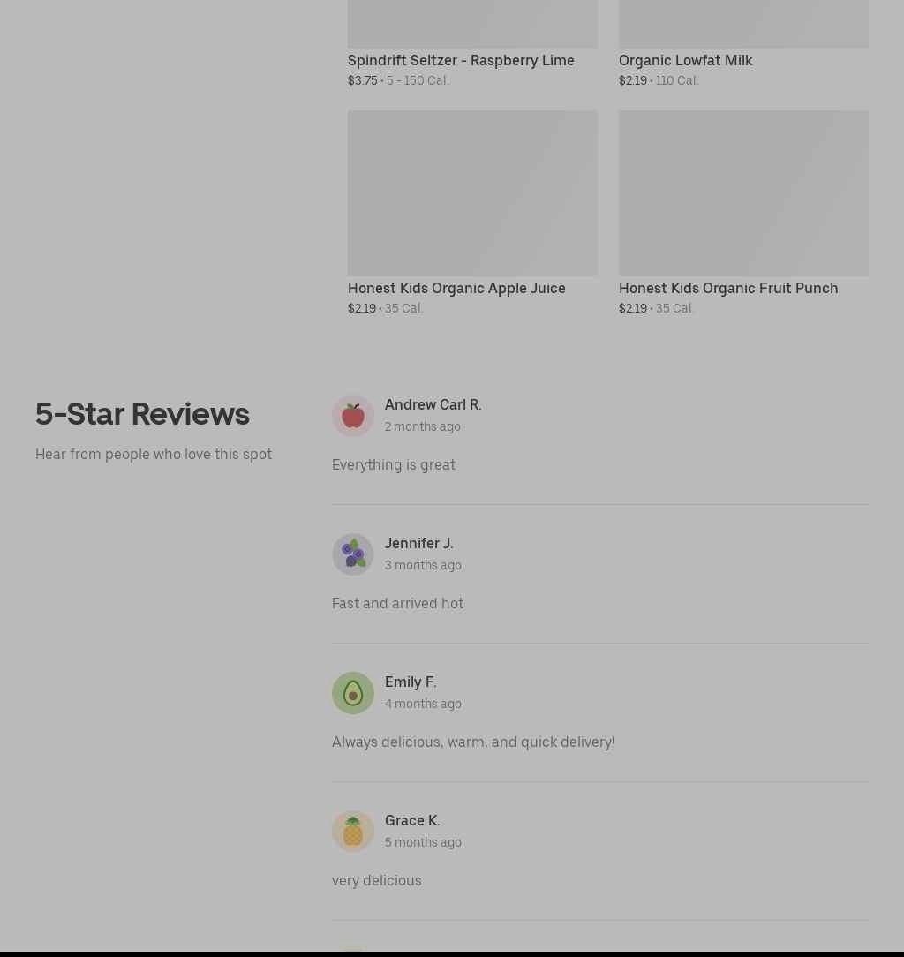Click the Spindrift Seltzer product image
The width and height of the screenshot is (904, 957).
coord(472,24)
